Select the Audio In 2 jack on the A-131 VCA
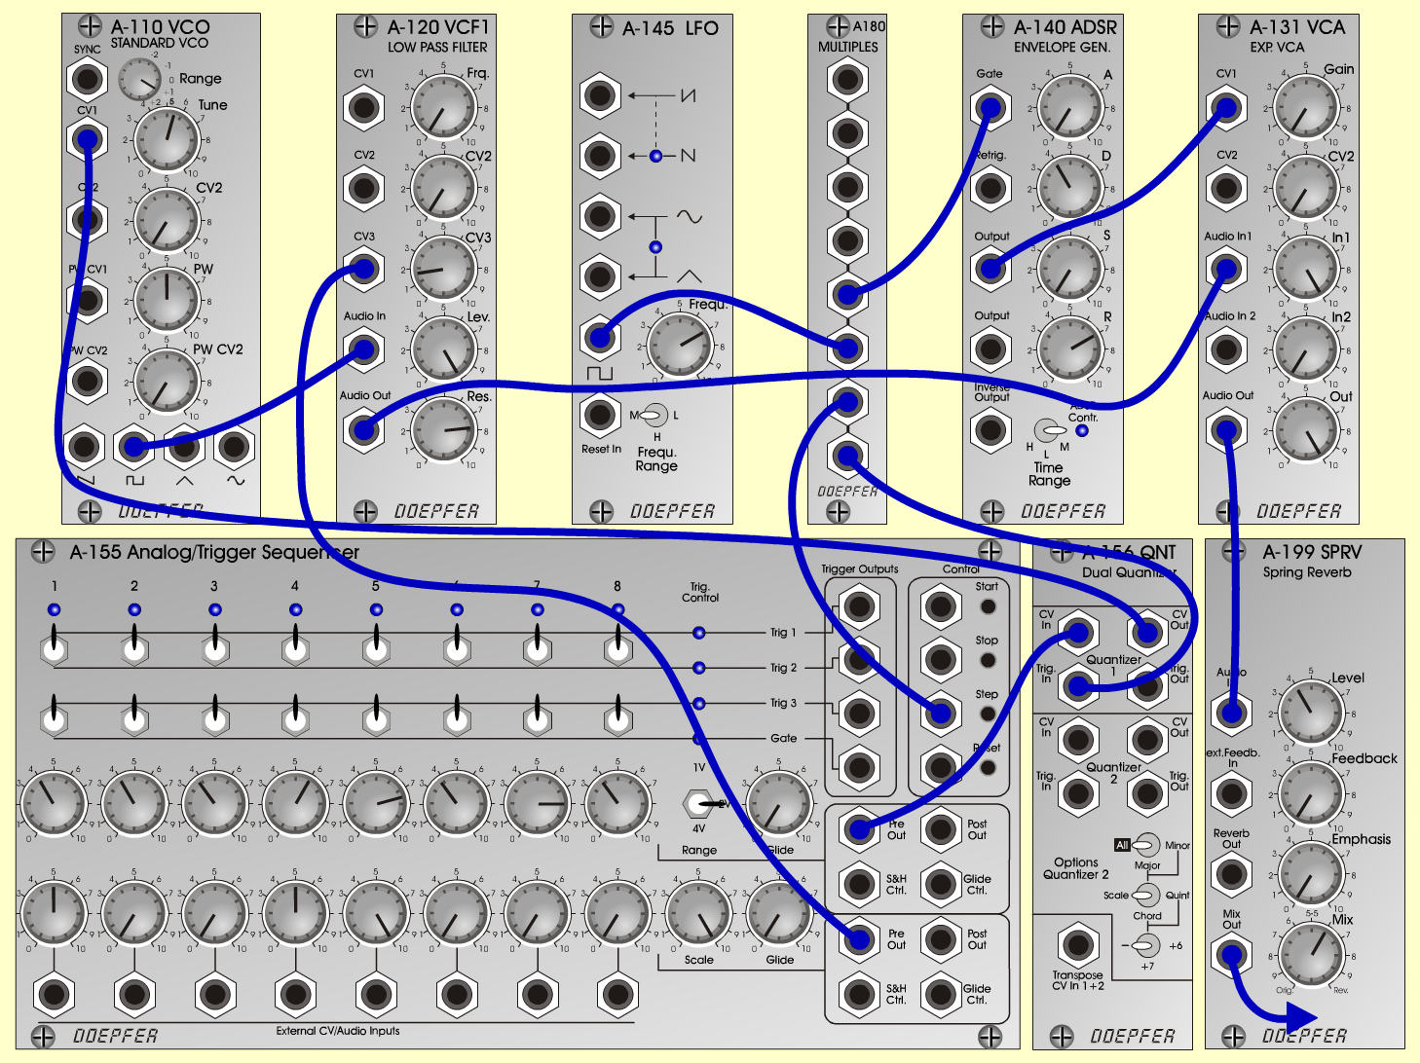 tap(1226, 349)
